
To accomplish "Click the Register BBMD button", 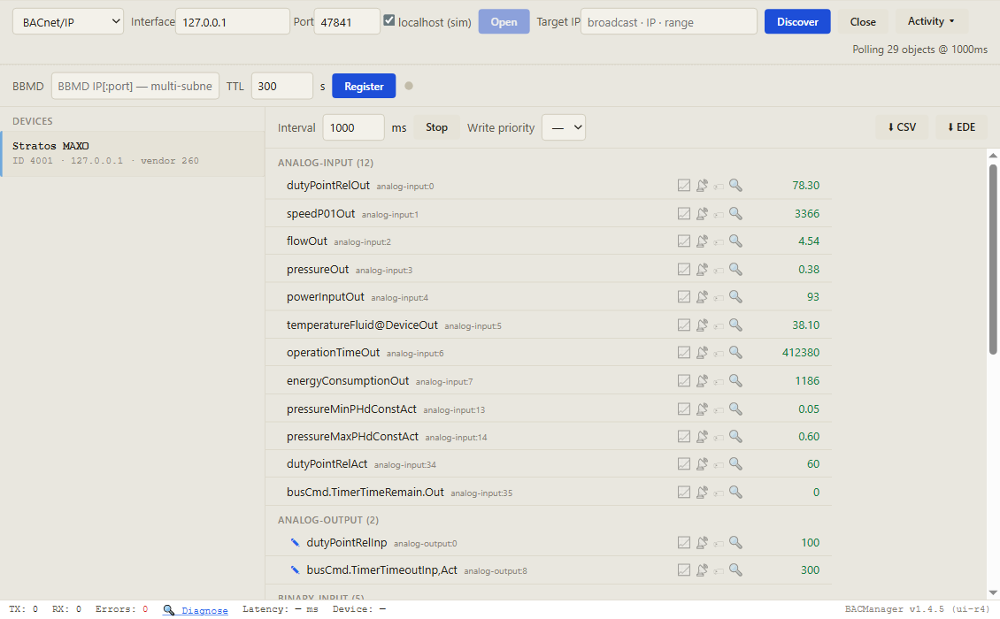I will [364, 86].
